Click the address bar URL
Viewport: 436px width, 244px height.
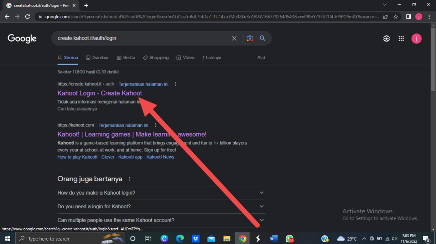tap(211, 16)
